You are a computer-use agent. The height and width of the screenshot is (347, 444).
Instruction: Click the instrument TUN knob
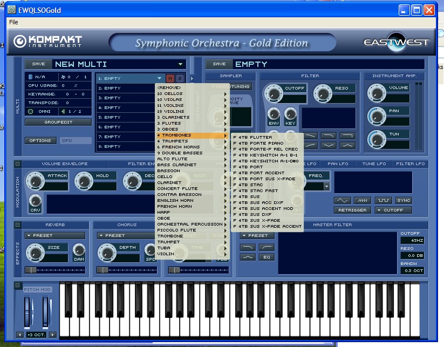(377, 139)
